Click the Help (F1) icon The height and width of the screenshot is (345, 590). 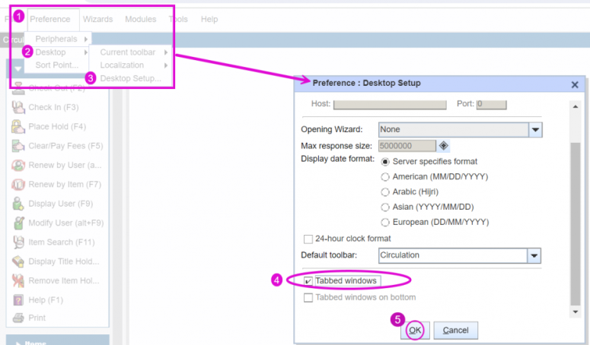(x=18, y=299)
